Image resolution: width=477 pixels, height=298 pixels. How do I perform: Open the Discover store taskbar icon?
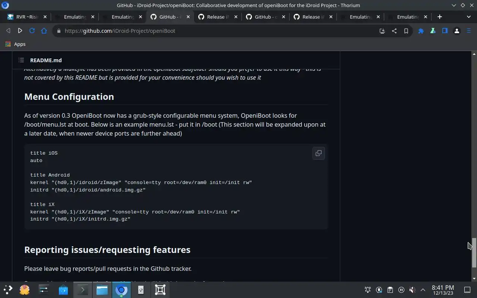click(63, 290)
